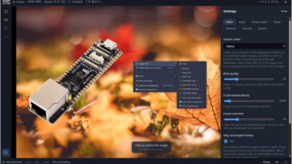Click the green USB attached indicator dot
This screenshot has height=164, width=292.
coord(3,162)
